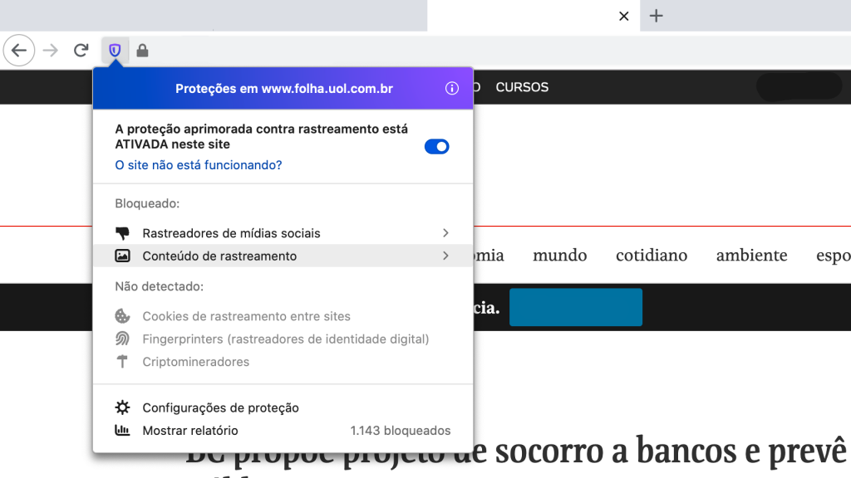
Task: Close the active browser tab
Action: tap(624, 17)
